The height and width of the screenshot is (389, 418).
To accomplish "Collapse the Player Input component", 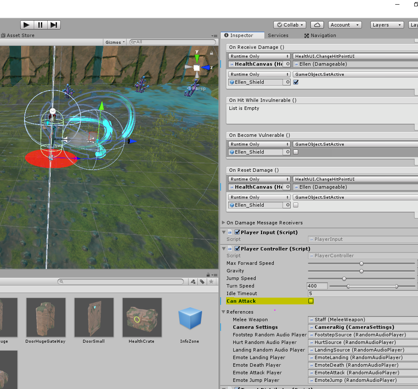I will [x=224, y=232].
